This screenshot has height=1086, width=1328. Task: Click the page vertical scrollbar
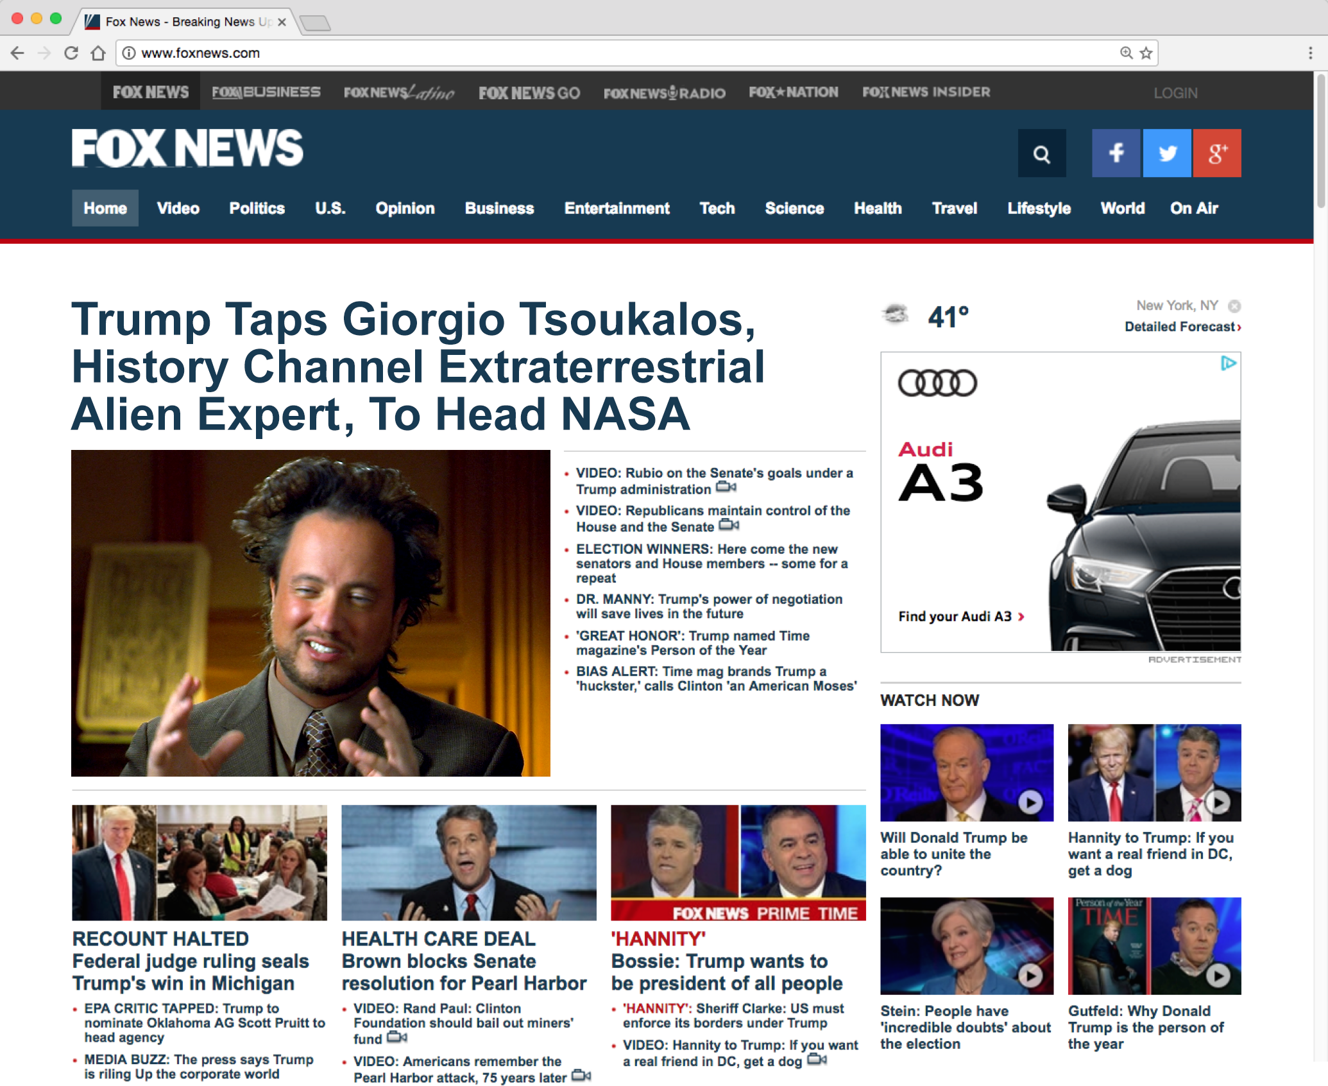pos(1321,141)
